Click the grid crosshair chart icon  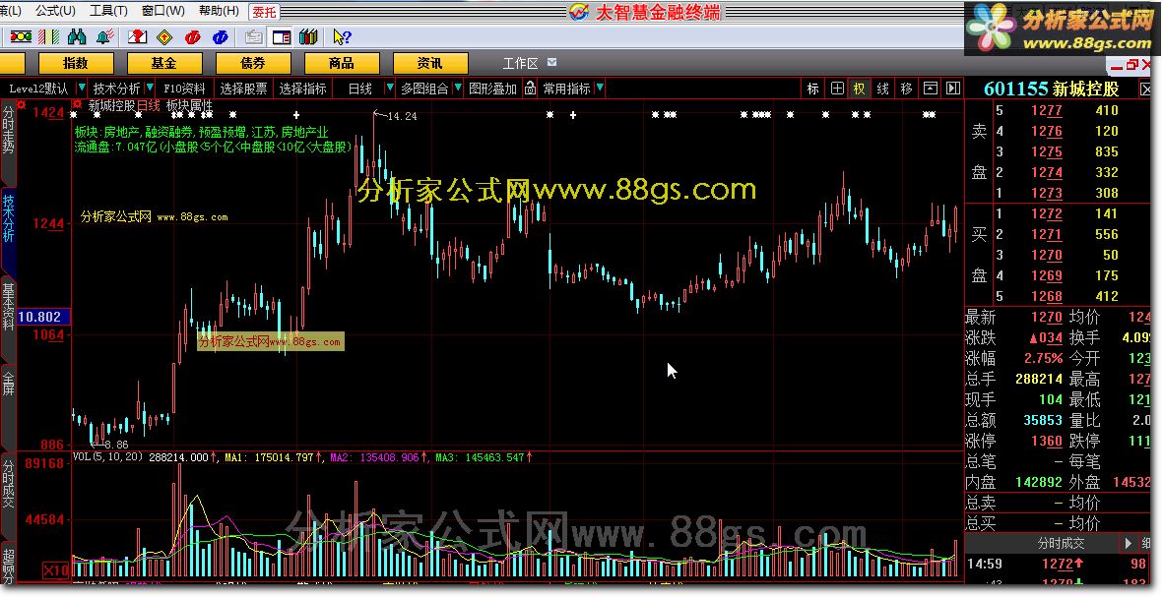point(837,89)
